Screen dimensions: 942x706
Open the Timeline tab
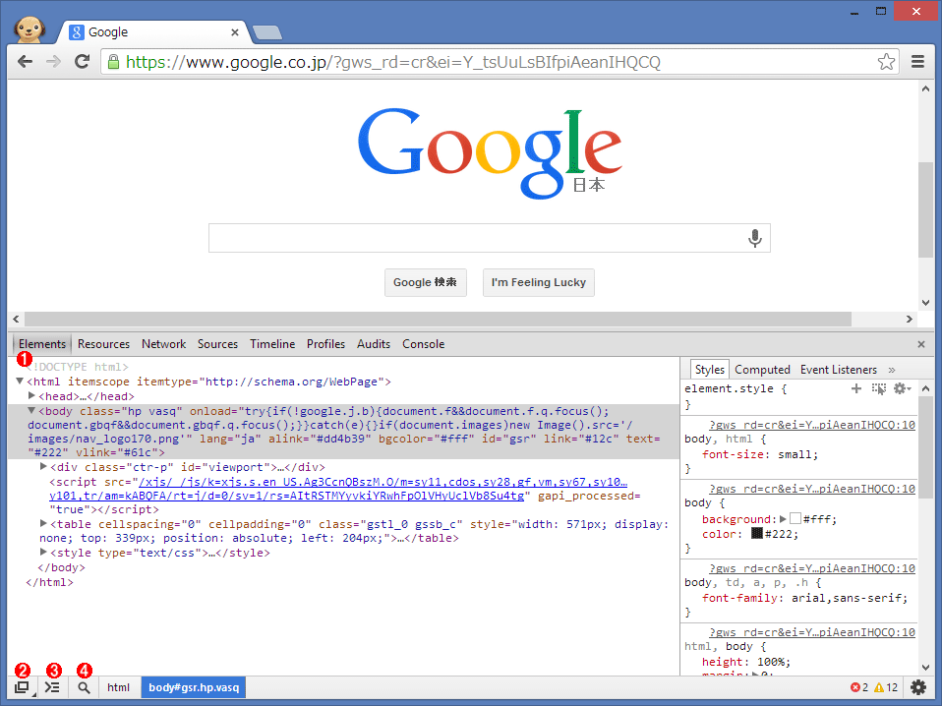tap(272, 344)
